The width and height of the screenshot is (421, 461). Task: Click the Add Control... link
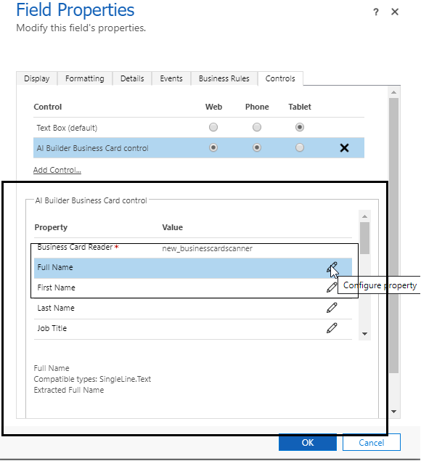point(57,170)
